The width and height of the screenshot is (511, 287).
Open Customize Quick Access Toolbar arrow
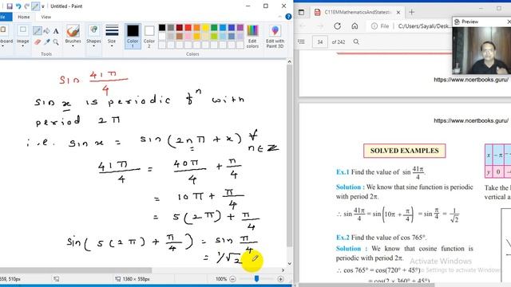pyautogui.click(x=42, y=6)
